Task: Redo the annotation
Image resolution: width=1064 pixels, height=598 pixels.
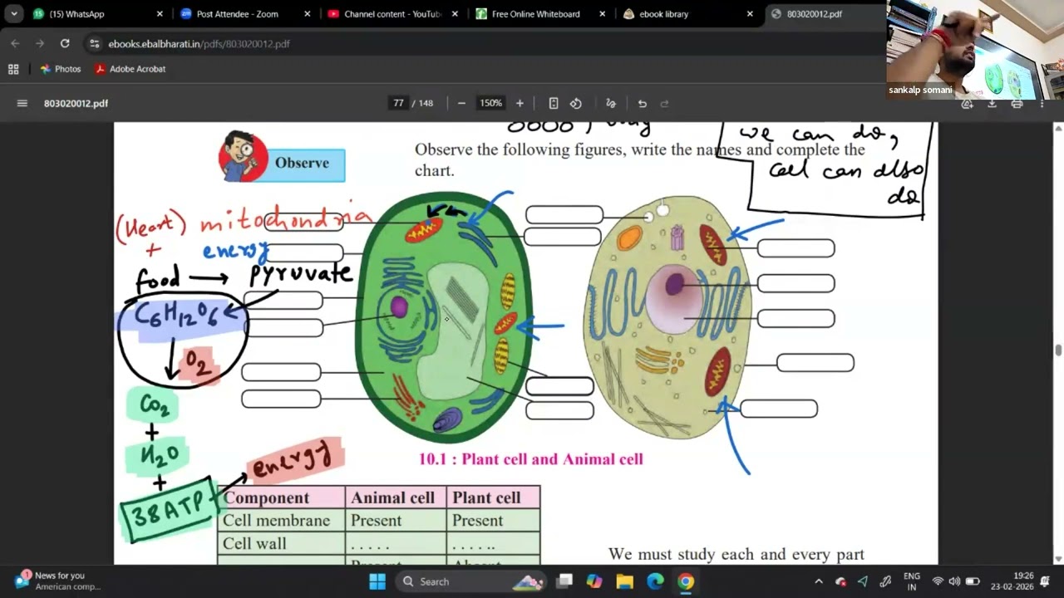Action: coord(664,103)
